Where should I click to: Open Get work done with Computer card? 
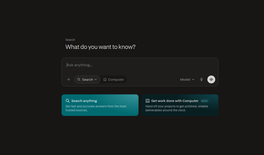[x=180, y=105]
